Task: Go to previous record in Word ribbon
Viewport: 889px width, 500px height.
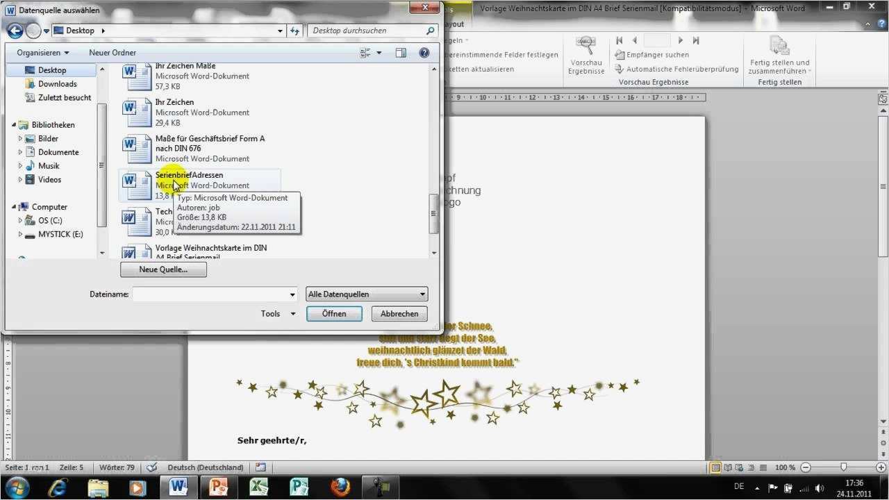Action: point(634,41)
